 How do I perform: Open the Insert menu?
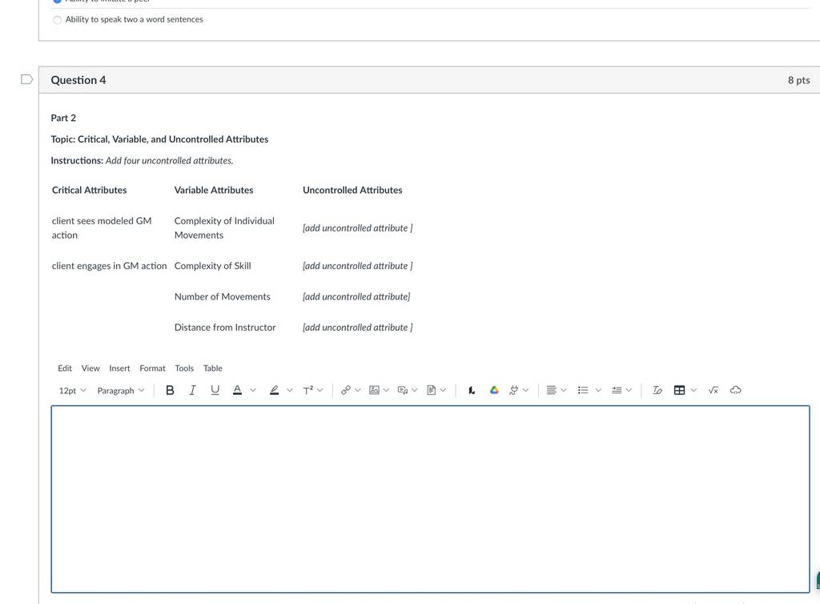point(119,368)
